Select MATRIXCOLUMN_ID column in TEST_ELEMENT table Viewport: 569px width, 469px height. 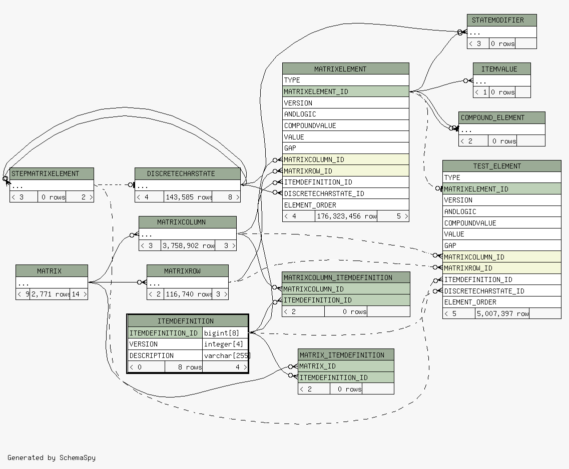[x=502, y=257]
